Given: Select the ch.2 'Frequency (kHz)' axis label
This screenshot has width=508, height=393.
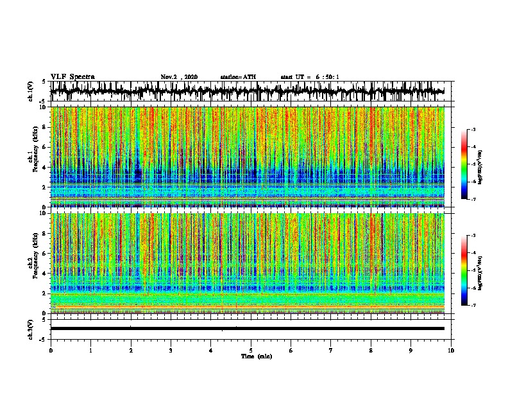Looking at the screenshot, I should (35, 256).
